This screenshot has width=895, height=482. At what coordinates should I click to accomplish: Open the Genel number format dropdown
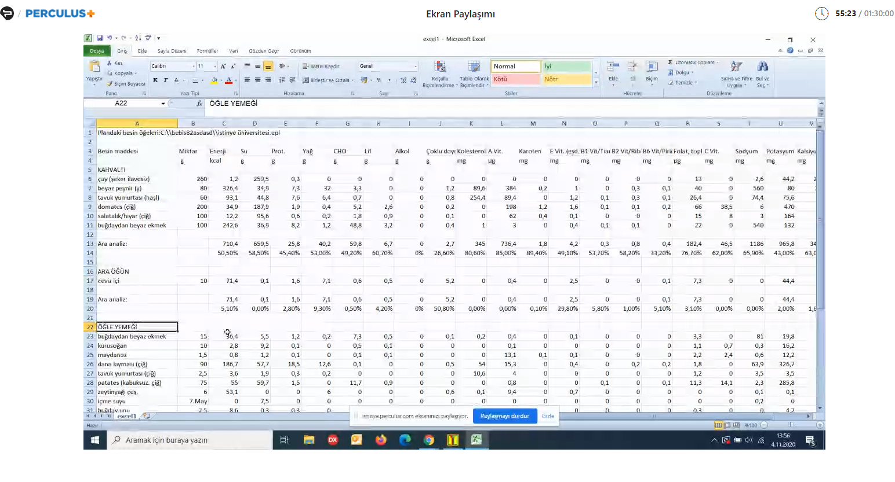point(415,67)
